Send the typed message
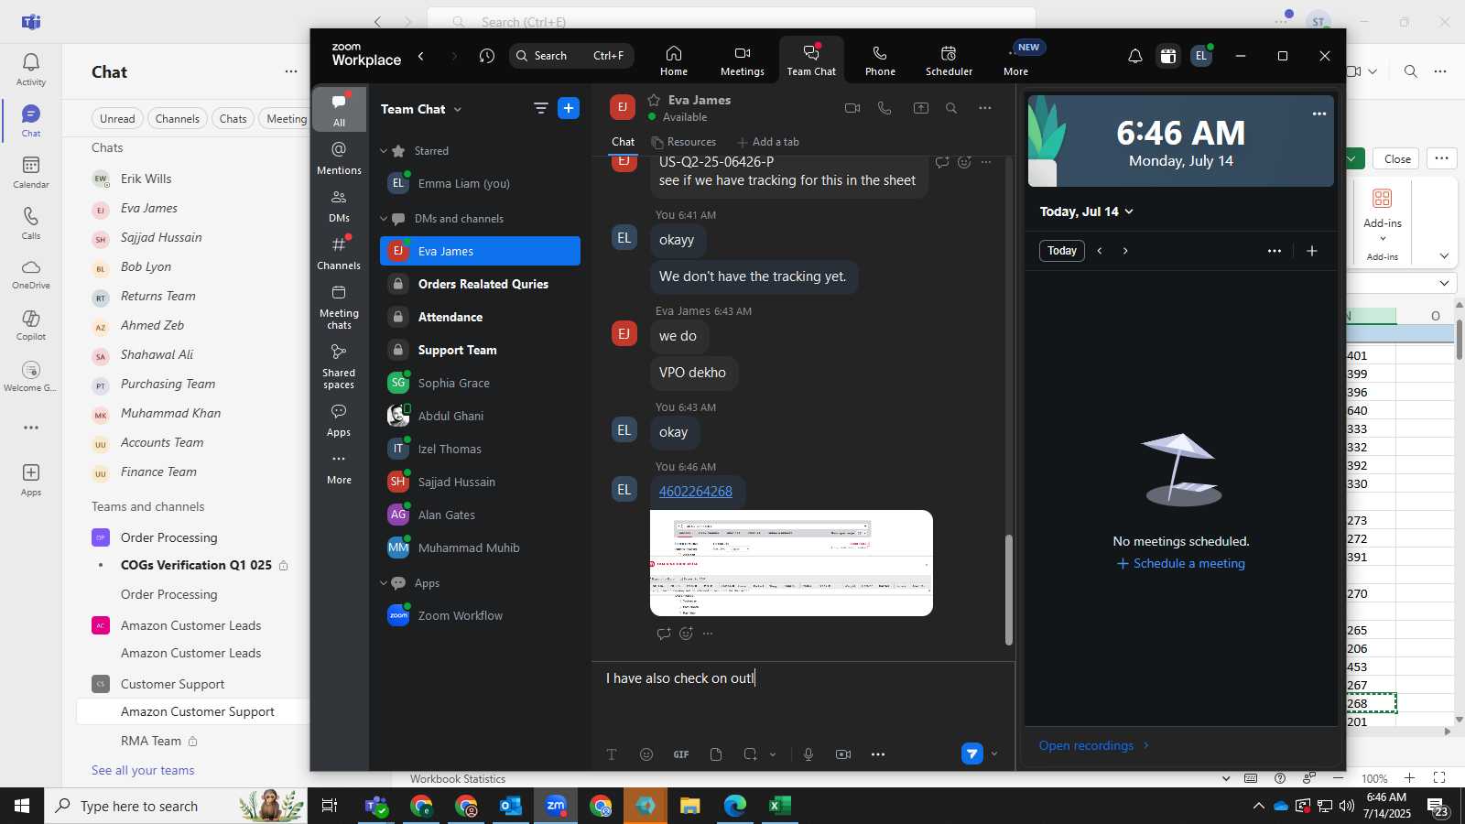Viewport: 1465px width, 824px height. pyautogui.click(x=972, y=754)
